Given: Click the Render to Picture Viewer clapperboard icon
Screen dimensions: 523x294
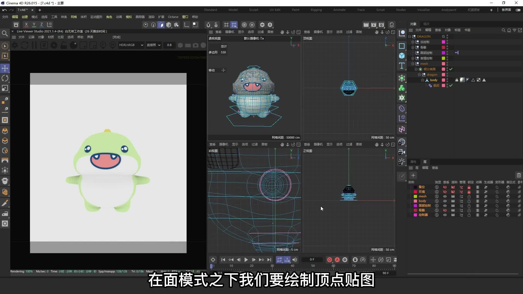Looking at the screenshot, I should 374,25.
